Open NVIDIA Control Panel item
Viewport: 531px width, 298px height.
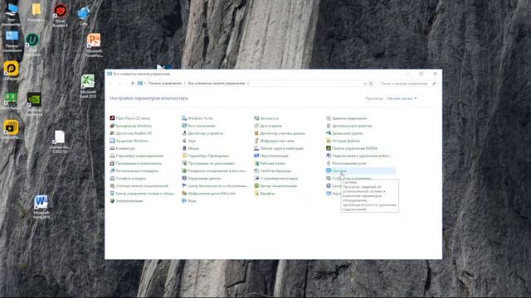coord(352,148)
